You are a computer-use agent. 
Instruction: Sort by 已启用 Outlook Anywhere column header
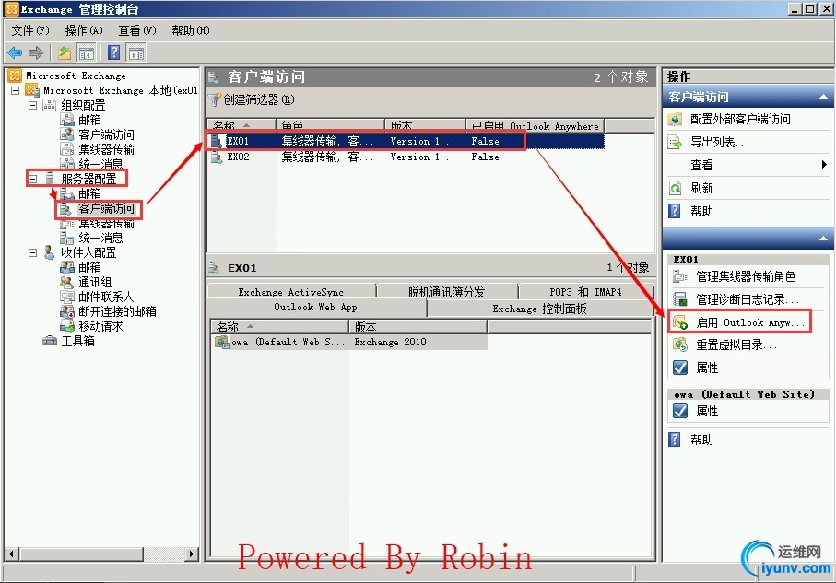coord(535,126)
